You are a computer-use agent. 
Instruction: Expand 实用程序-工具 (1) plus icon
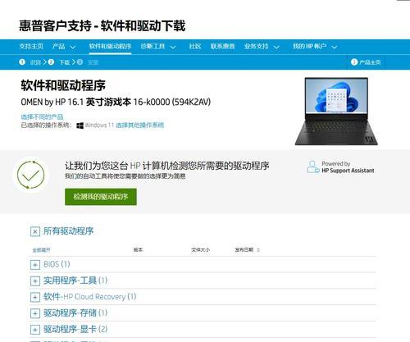35,280
